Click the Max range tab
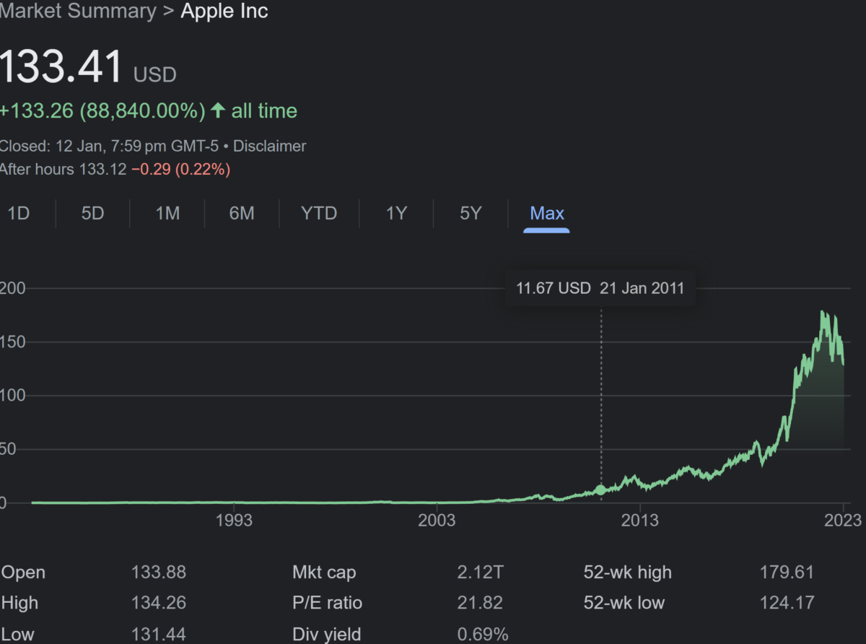Screen dimensions: 866x644 tap(547, 214)
